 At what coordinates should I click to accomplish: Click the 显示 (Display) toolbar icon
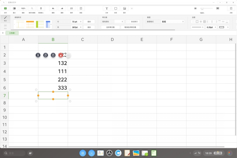coord(14,8)
